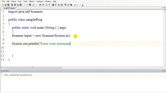166x93 pixels.
Task: Decrease indent with the toolbar icon
Action: point(40,5)
